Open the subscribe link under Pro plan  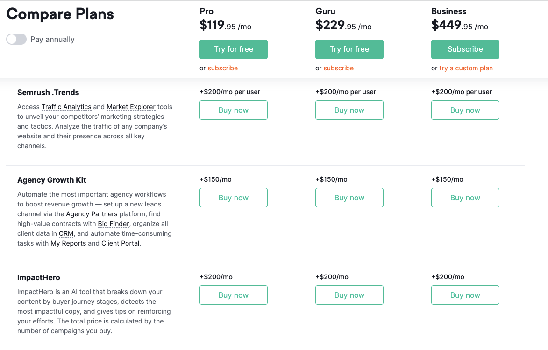pos(223,69)
